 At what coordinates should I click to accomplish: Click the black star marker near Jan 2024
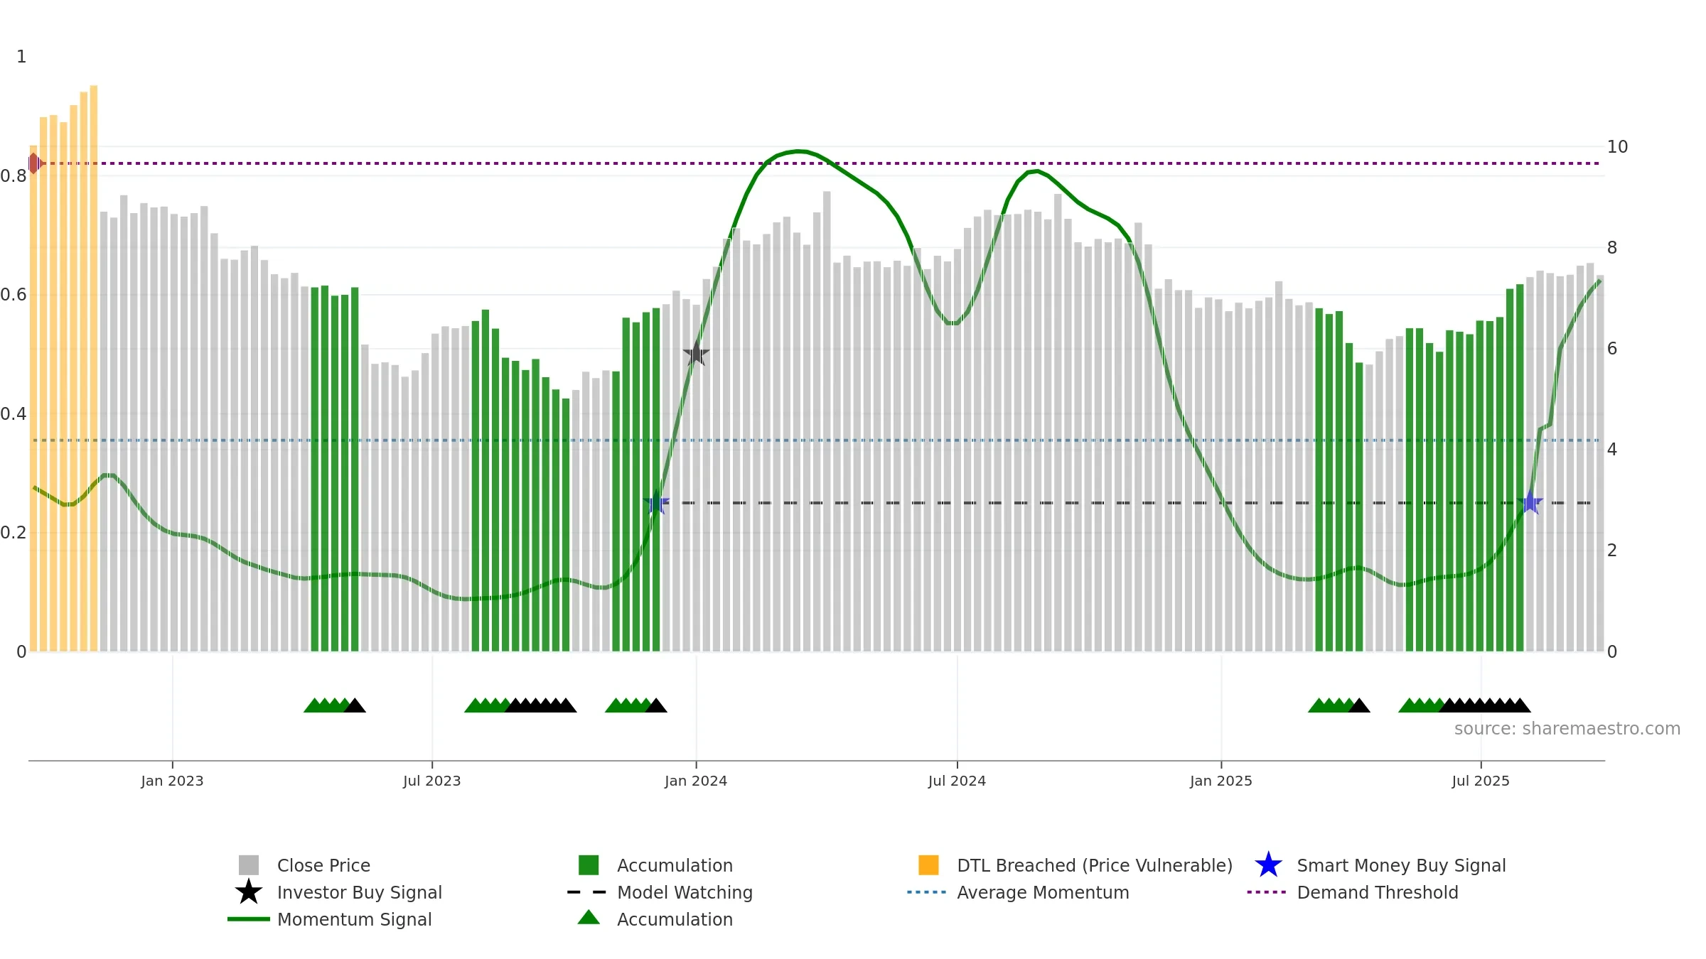tap(696, 353)
